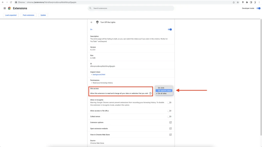Open the side panel icon in the toolbar

251,2
